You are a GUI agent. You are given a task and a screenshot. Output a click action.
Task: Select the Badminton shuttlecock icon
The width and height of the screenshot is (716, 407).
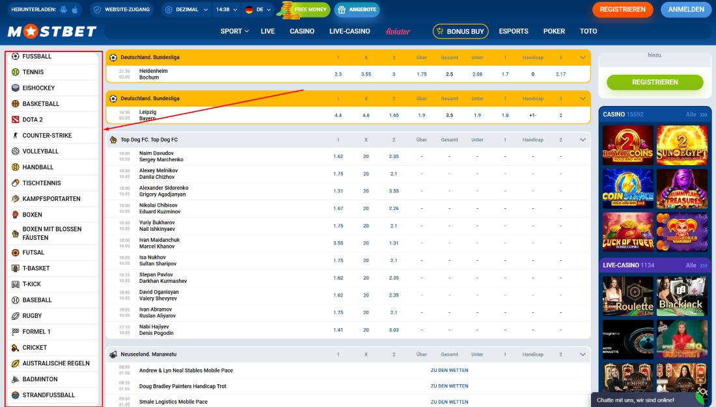[x=16, y=379]
